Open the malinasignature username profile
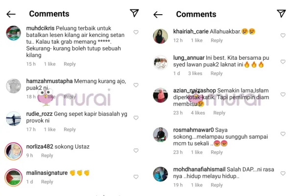The width and height of the screenshot is (294, 196). point(47,173)
